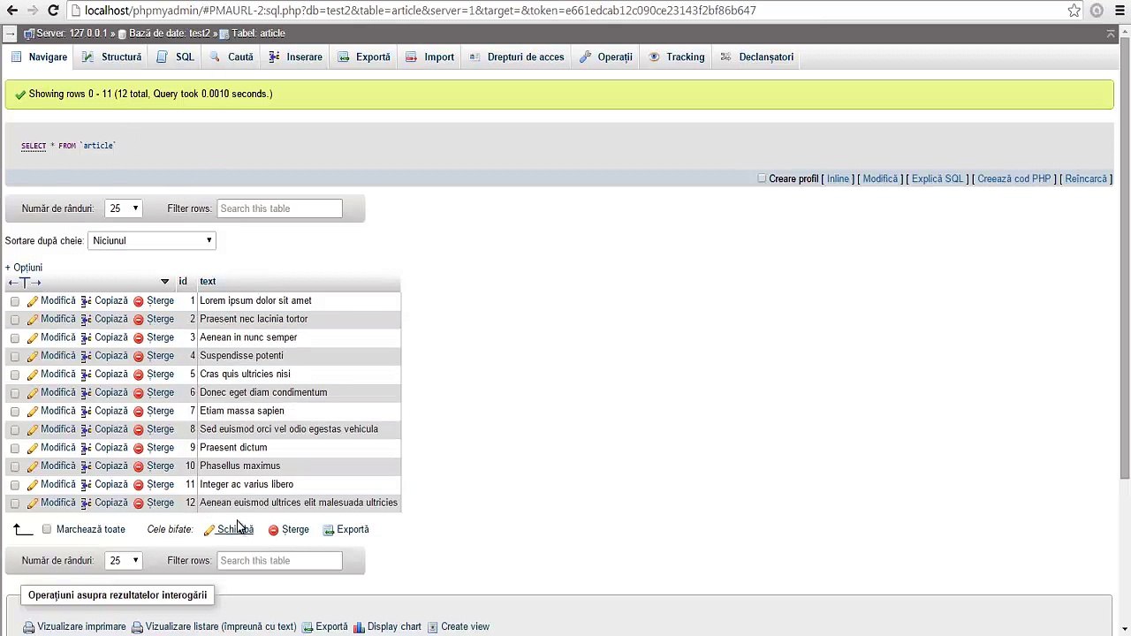Check the checkbox for row 12
1131x636 pixels.
click(x=15, y=503)
